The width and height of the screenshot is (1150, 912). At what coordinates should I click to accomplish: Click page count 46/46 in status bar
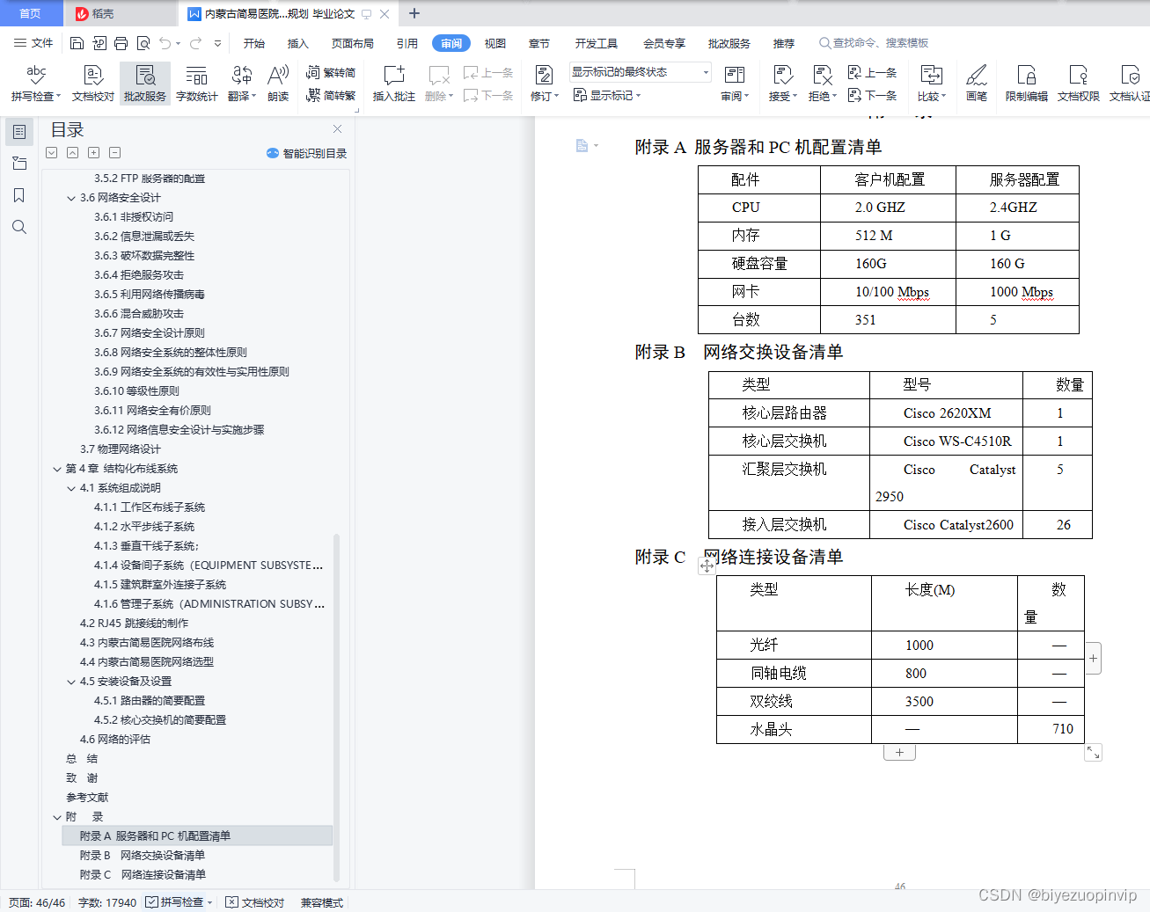pyautogui.click(x=37, y=902)
